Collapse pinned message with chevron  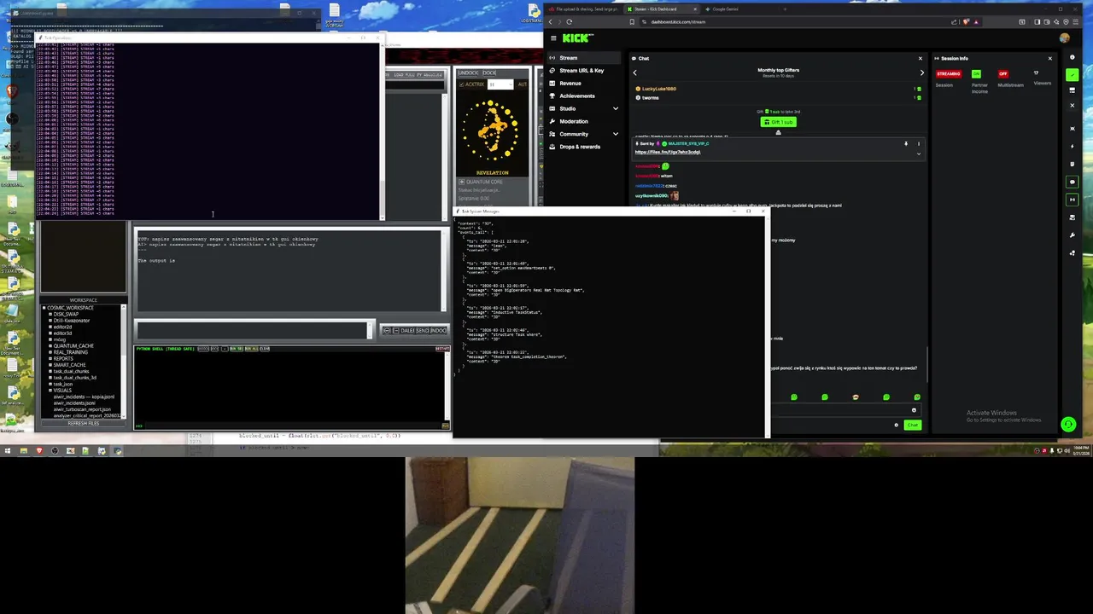click(x=919, y=153)
